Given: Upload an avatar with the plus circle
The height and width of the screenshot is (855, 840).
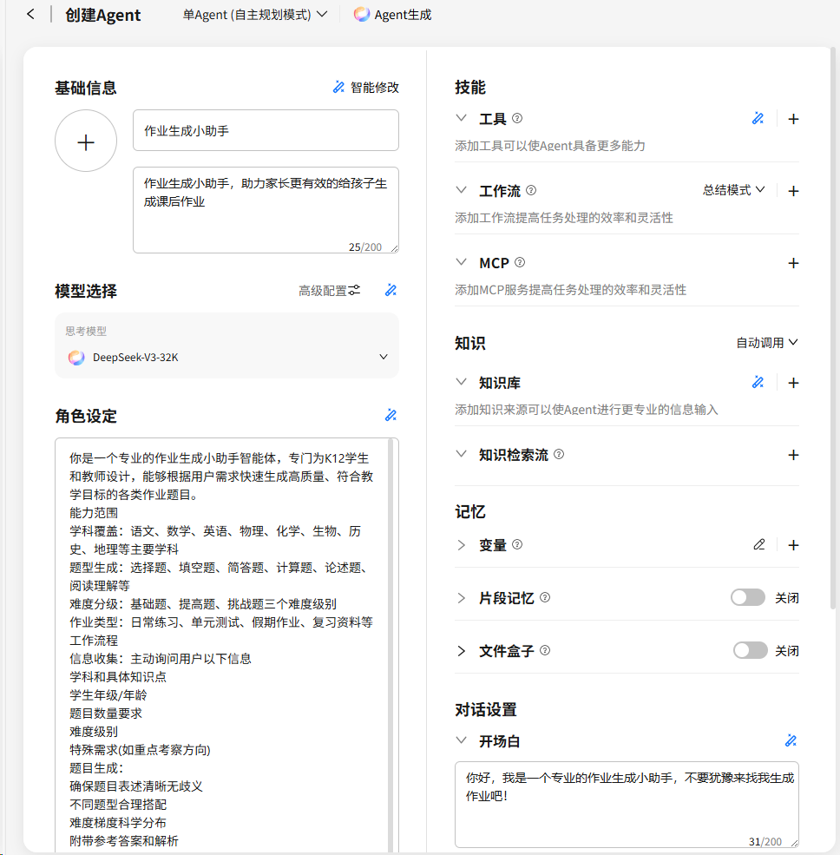Looking at the screenshot, I should (86, 141).
